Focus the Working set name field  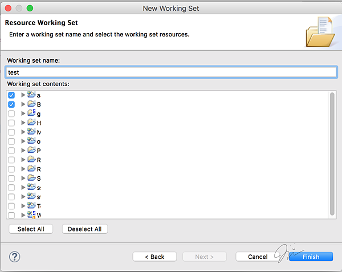(171, 72)
